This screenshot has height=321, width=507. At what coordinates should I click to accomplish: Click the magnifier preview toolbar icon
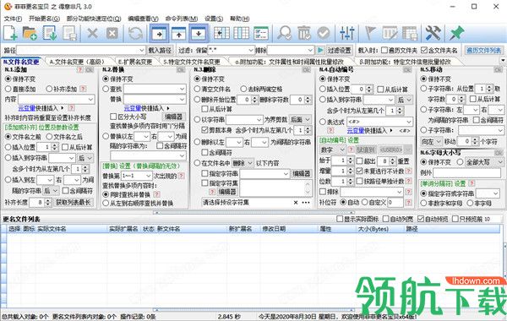coord(285,33)
